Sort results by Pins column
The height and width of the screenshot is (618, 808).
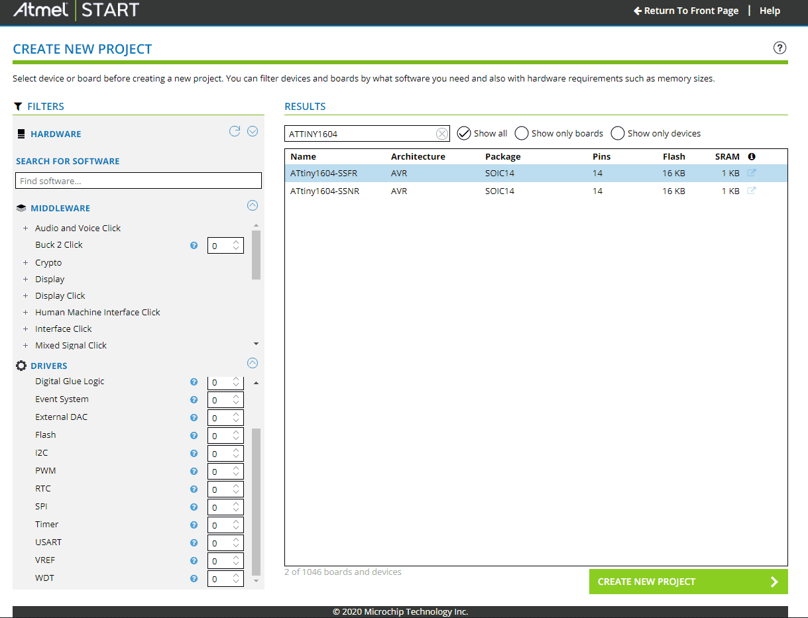(602, 157)
